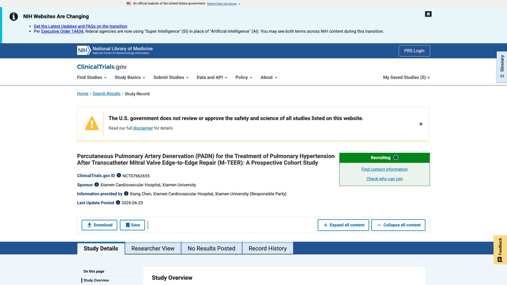Click the info icon in Recruiting status
Viewport: 507px width, 285px height.
[x=396, y=158]
